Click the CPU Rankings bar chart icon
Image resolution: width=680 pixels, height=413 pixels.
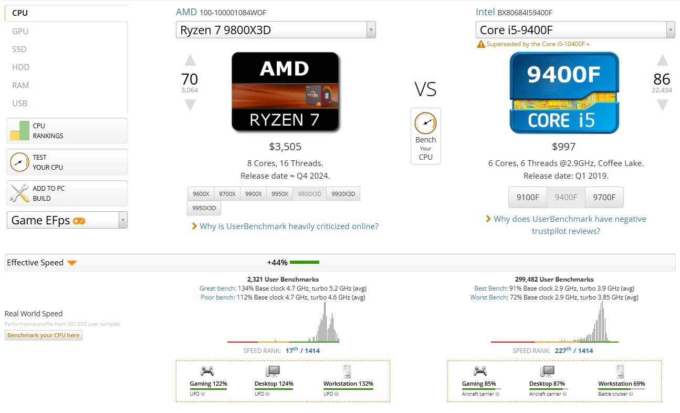pos(19,131)
